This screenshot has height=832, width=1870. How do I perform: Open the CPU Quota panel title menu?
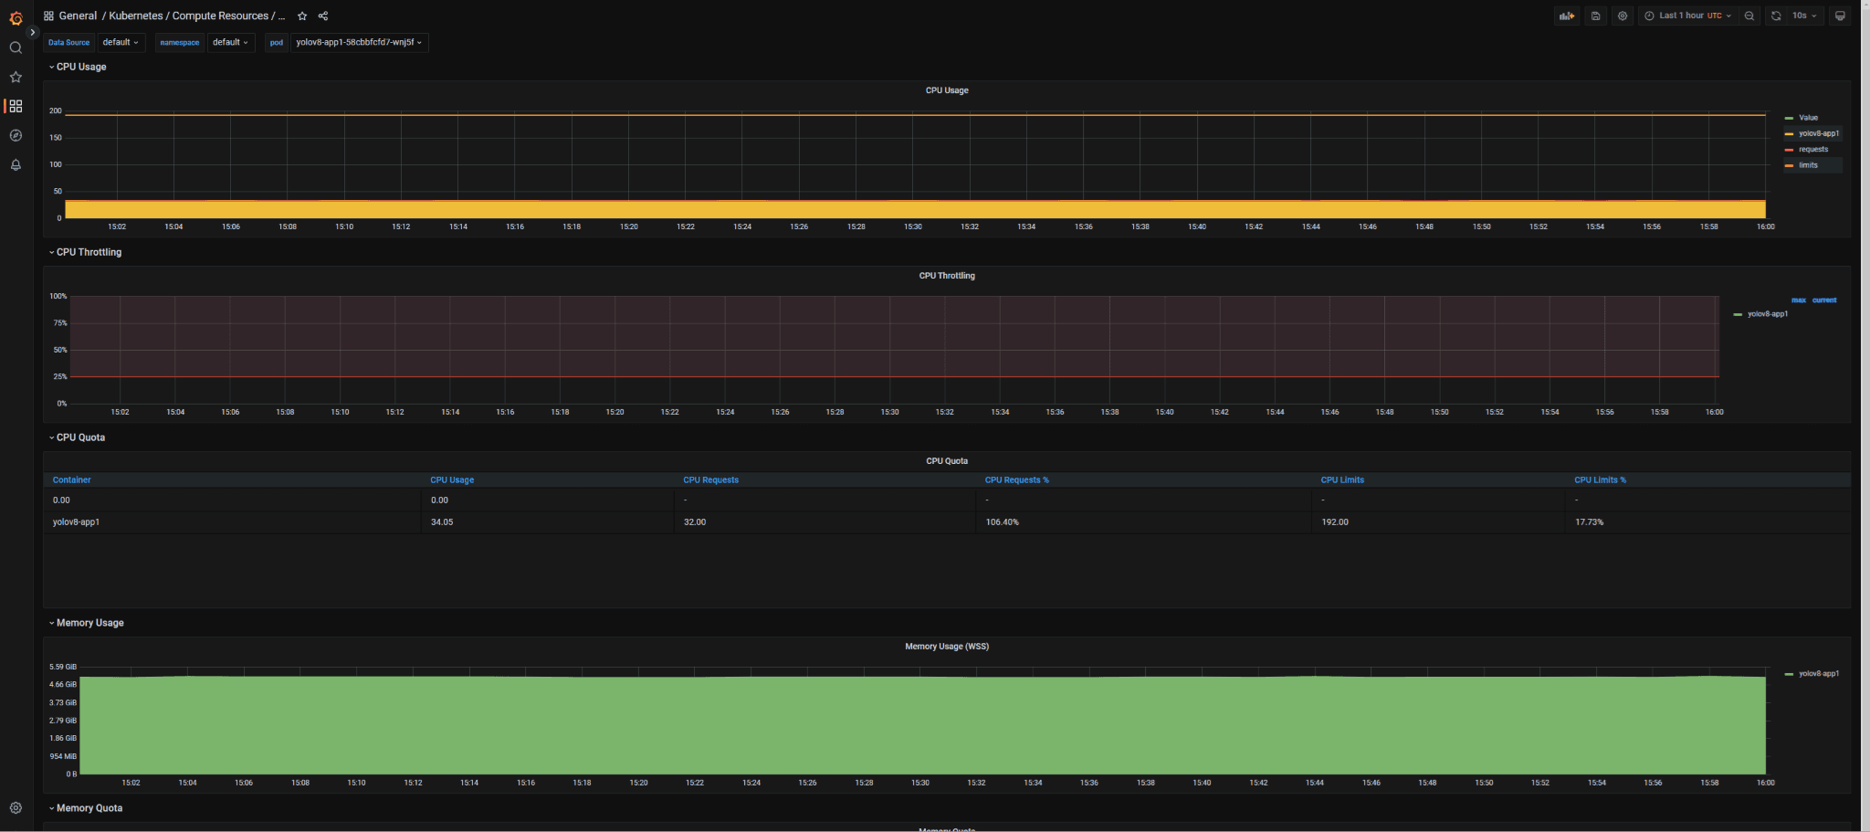[947, 461]
